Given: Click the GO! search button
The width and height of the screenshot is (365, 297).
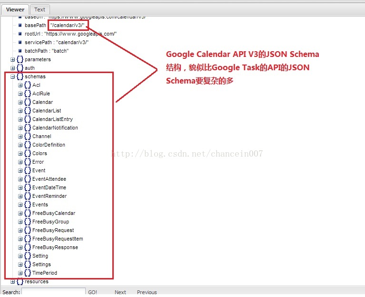Looking at the screenshot, I should pyautogui.click(x=92, y=292).
